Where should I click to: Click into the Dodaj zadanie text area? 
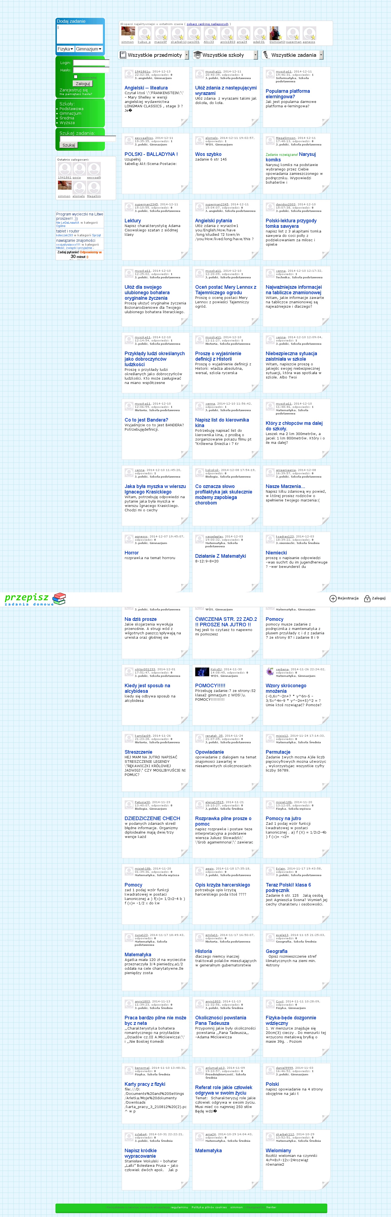[x=80, y=34]
